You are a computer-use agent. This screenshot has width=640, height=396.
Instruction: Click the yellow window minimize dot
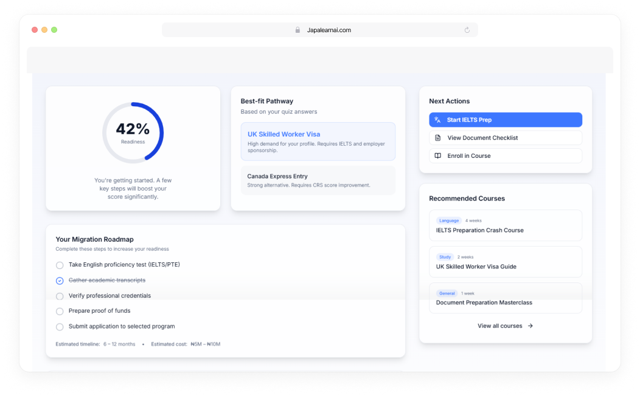pos(44,30)
